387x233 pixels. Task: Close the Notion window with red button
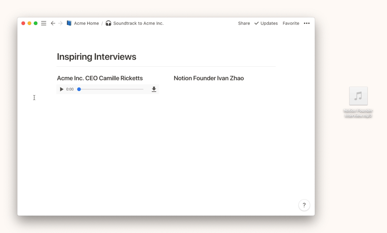23,23
